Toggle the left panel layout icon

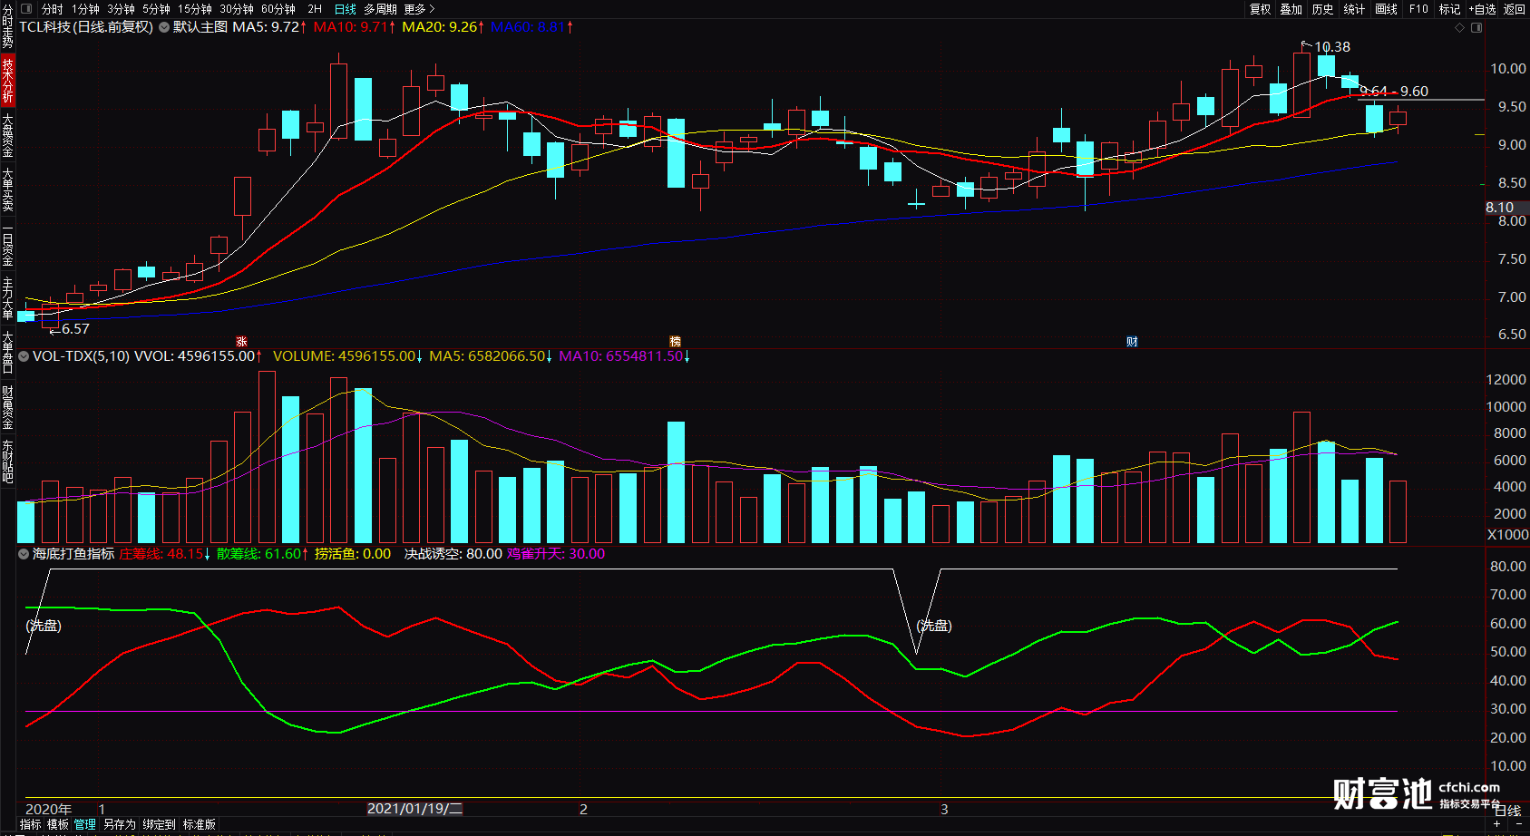[26, 9]
